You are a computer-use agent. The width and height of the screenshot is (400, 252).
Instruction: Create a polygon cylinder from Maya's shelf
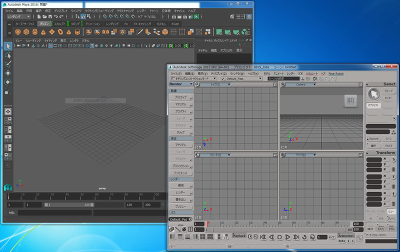(x=35, y=32)
